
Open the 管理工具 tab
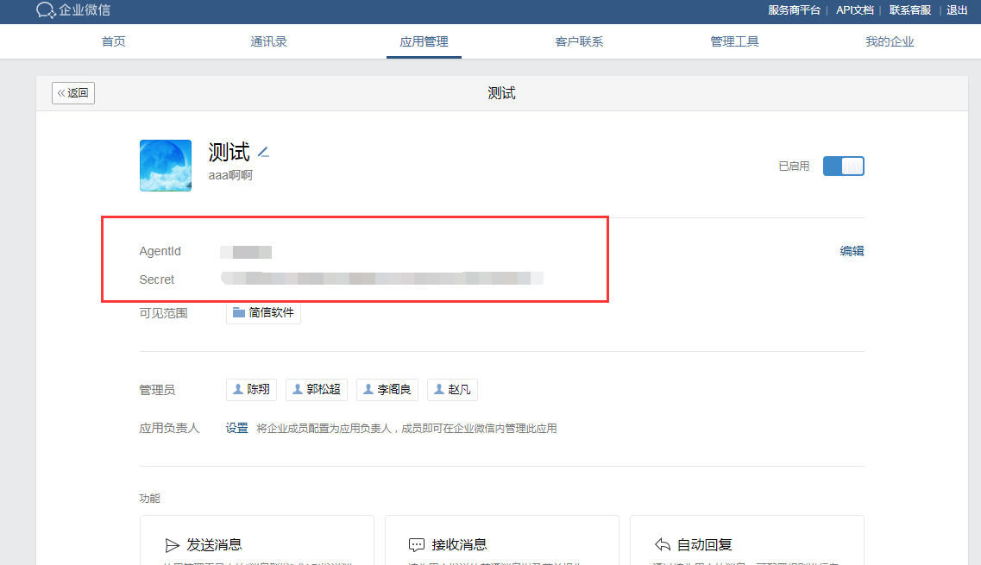734,41
